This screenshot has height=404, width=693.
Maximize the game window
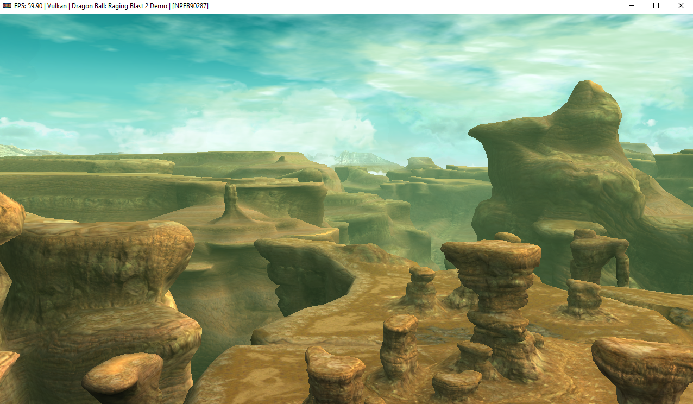(x=656, y=6)
